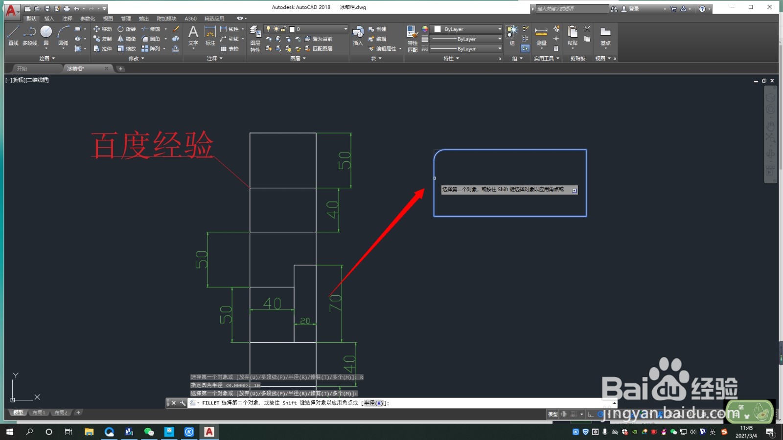Open Layer Properties (图层特性)
This screenshot has width=783, height=440.
click(255, 39)
